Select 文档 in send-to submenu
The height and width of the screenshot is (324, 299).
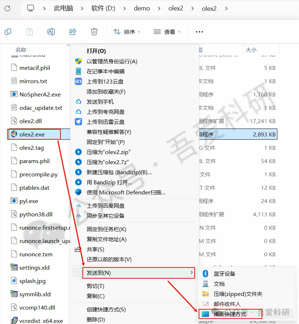[x=219, y=284]
